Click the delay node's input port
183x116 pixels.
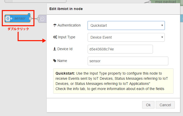click(x=38, y=19)
